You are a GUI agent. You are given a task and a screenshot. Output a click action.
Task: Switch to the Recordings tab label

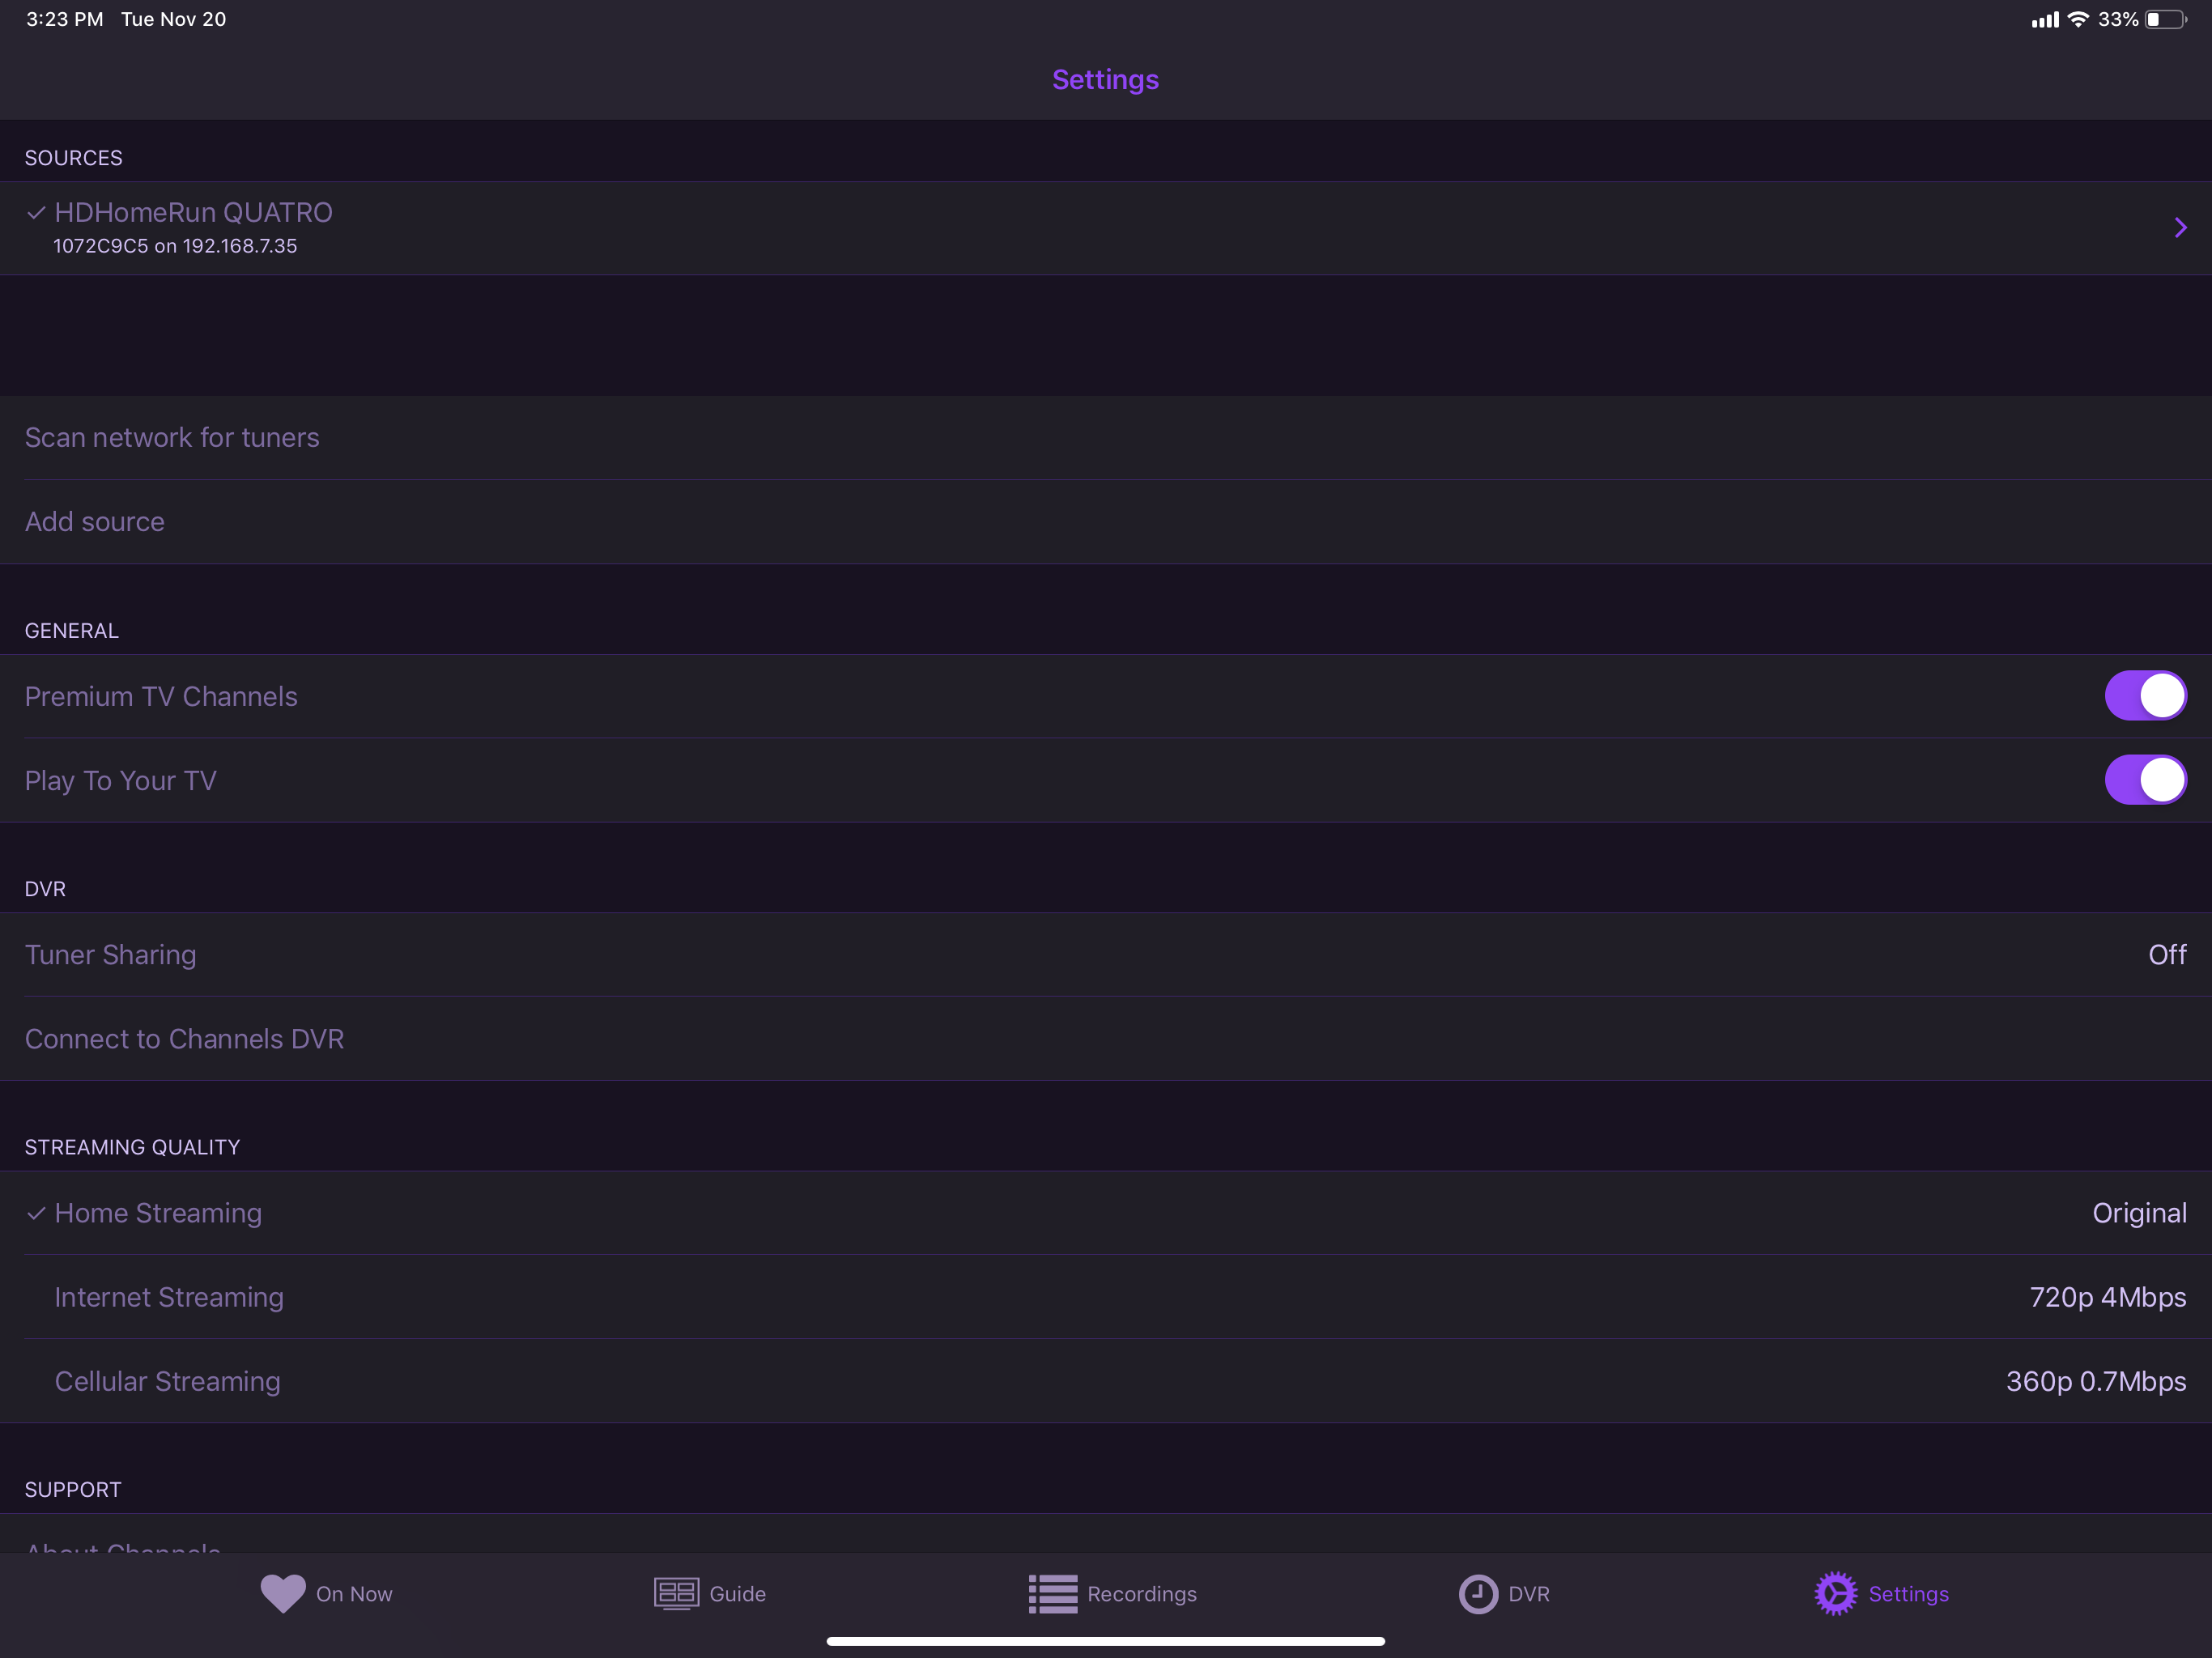1141,1594
